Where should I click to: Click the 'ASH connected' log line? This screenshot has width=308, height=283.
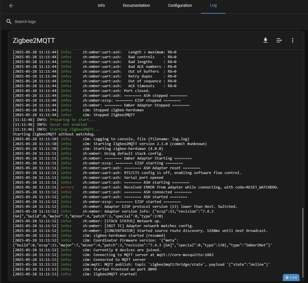(102, 192)
